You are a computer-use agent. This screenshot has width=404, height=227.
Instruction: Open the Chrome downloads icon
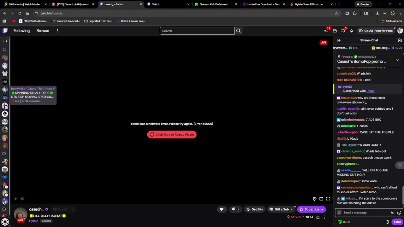point(377,13)
